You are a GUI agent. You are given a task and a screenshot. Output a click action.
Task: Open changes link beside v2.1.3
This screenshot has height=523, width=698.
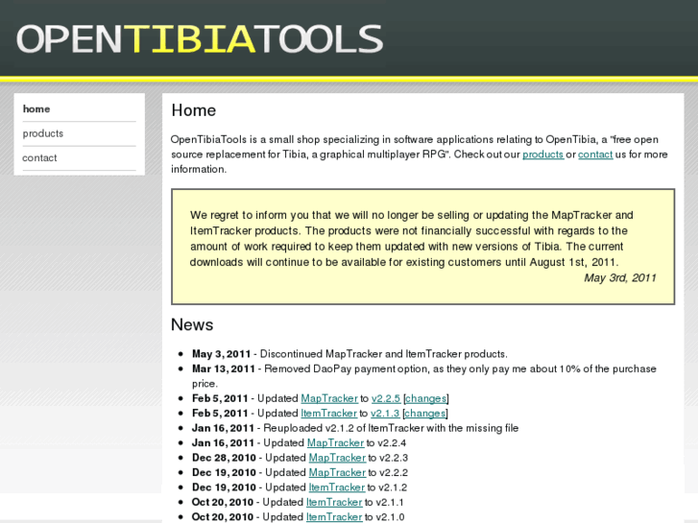coord(424,413)
